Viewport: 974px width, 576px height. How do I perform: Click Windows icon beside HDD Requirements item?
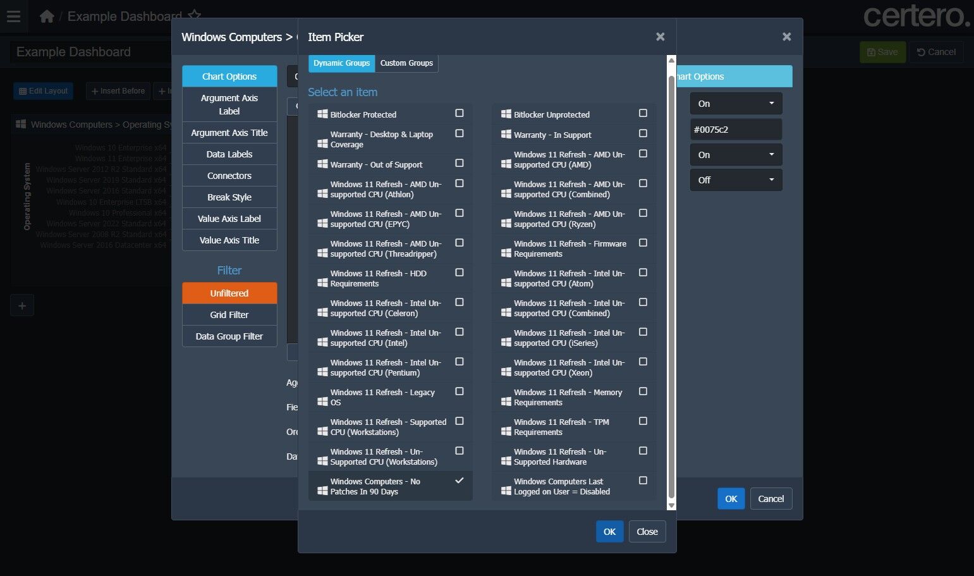[x=322, y=283]
